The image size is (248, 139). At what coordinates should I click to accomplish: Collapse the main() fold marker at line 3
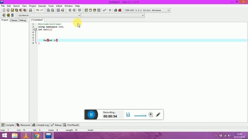pyautogui.click(x=36, y=29)
